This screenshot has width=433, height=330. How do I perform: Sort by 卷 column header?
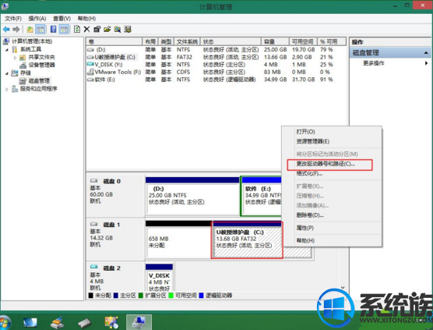(114, 41)
